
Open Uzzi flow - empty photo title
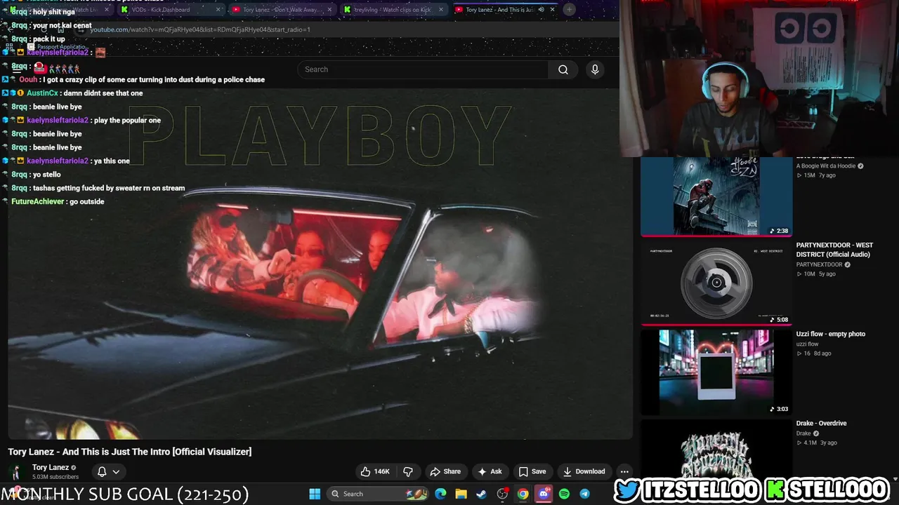(830, 334)
